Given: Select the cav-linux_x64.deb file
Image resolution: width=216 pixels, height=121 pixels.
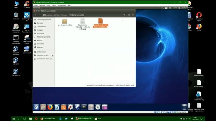Looking at the screenshot, I should [64, 22].
